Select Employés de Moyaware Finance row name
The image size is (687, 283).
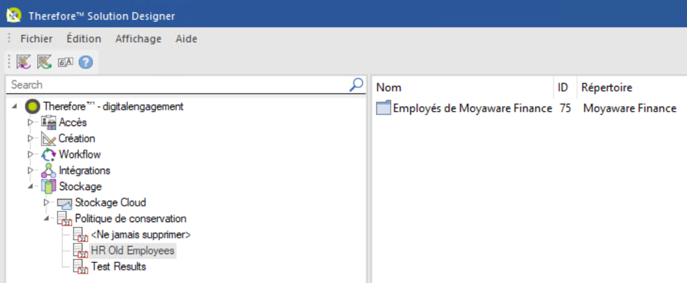473,108
